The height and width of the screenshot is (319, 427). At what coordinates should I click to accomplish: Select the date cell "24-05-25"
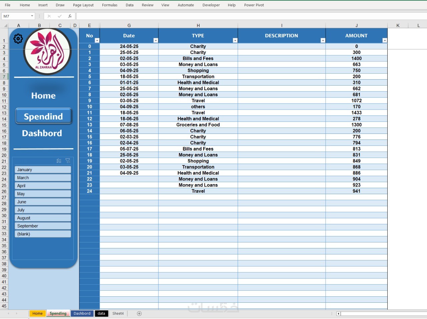(x=129, y=47)
